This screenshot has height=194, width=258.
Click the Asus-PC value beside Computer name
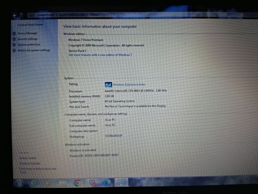(x=110, y=120)
